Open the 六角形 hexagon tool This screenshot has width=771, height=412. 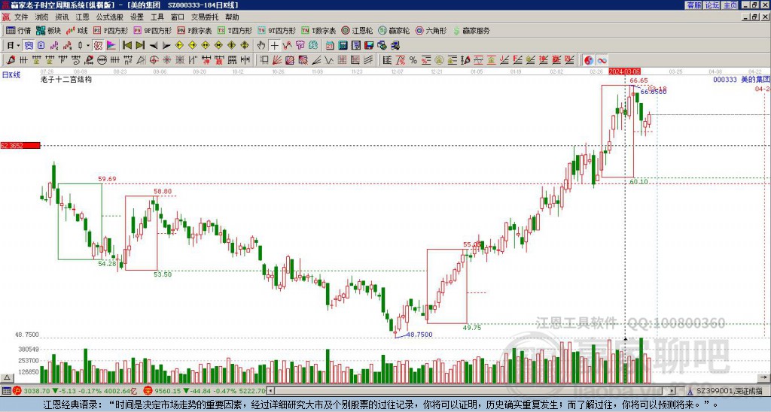pyautogui.click(x=431, y=30)
